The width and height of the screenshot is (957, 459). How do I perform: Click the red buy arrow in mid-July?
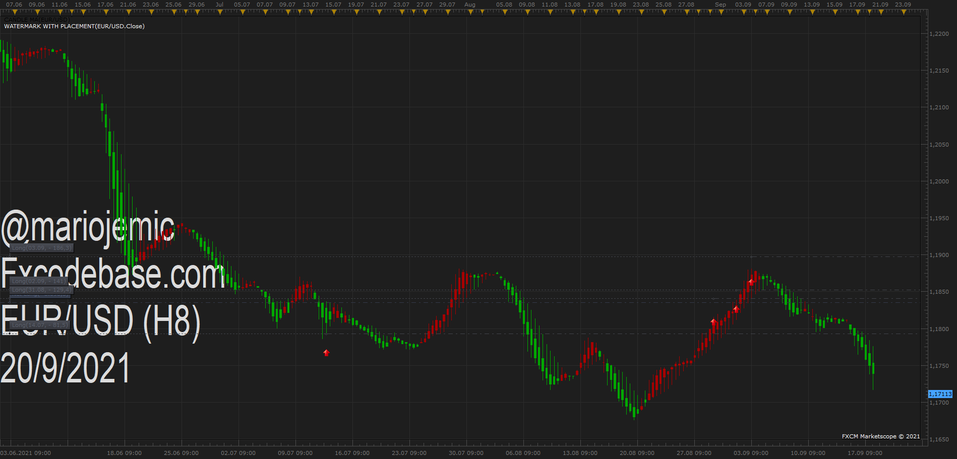click(326, 353)
